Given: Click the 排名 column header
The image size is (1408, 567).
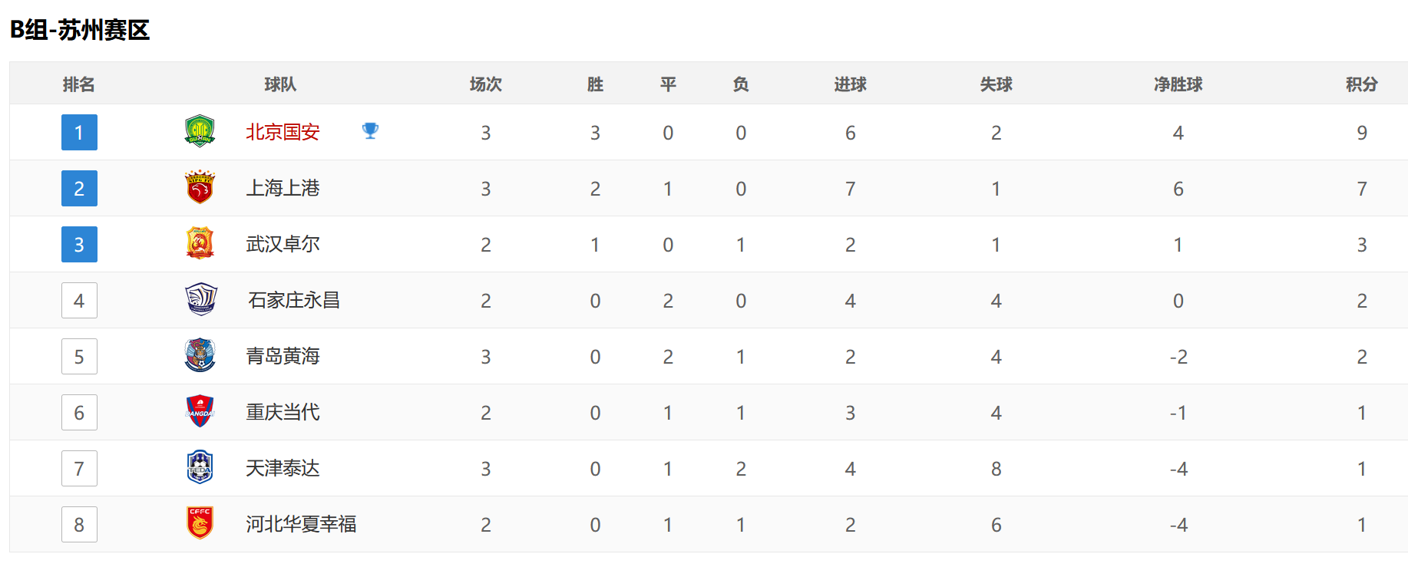Looking at the screenshot, I should [78, 84].
